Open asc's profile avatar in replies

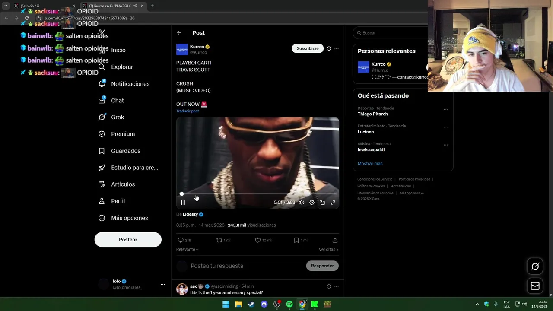point(182,289)
